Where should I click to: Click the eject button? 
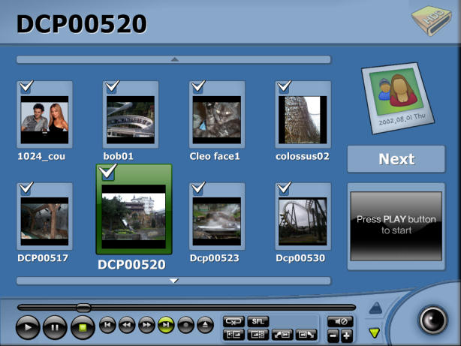click(x=205, y=325)
